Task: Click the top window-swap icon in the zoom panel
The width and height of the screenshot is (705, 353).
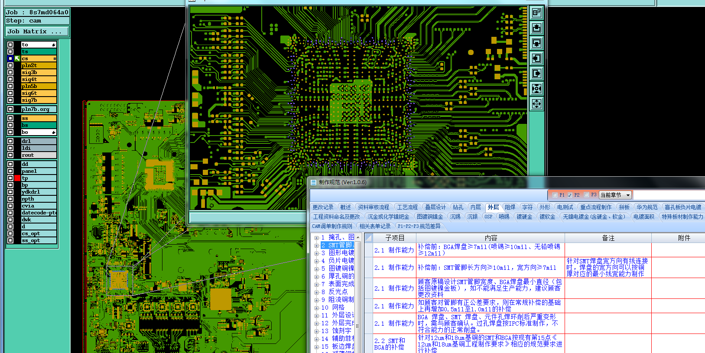Action: (x=536, y=13)
